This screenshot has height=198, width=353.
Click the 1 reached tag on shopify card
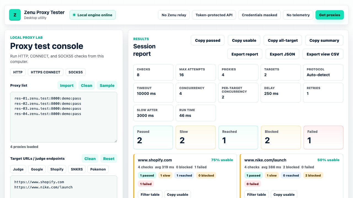pos(184,175)
